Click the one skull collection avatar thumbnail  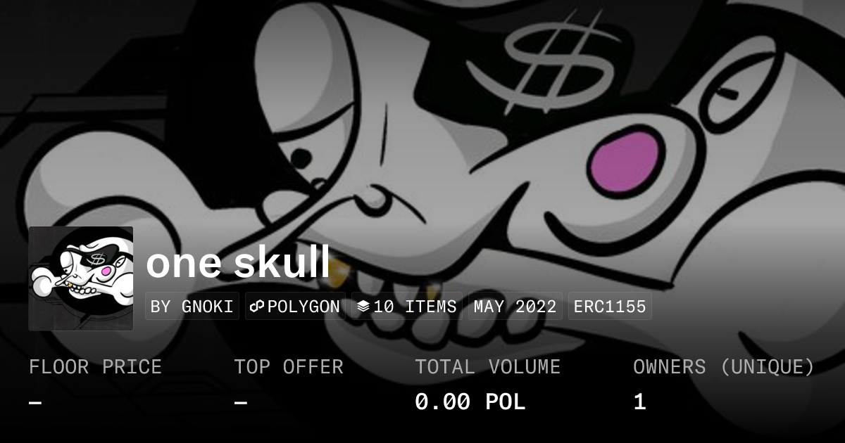click(81, 278)
